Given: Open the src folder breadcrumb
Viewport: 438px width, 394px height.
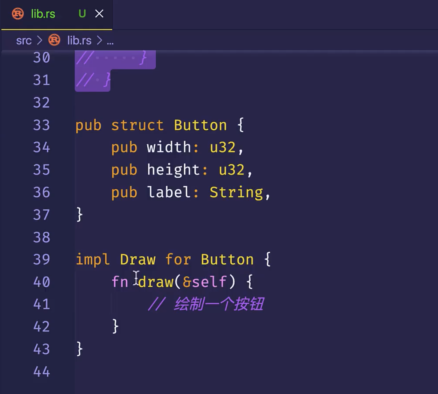Looking at the screenshot, I should pyautogui.click(x=24, y=40).
